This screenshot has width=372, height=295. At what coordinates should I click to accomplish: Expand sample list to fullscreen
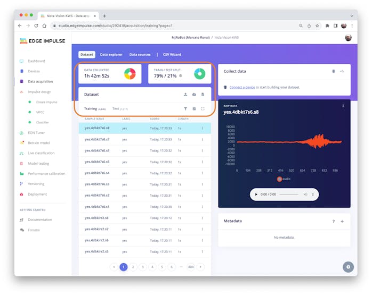203,109
